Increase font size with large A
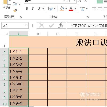Screen dimensions: 107x107 [80, 1]
